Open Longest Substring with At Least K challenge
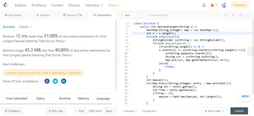254x116 pixels. pyautogui.click(x=43, y=73)
